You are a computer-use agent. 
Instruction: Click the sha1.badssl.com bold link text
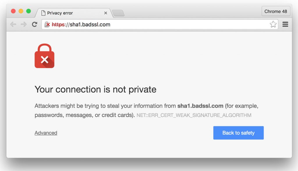tap(200, 106)
